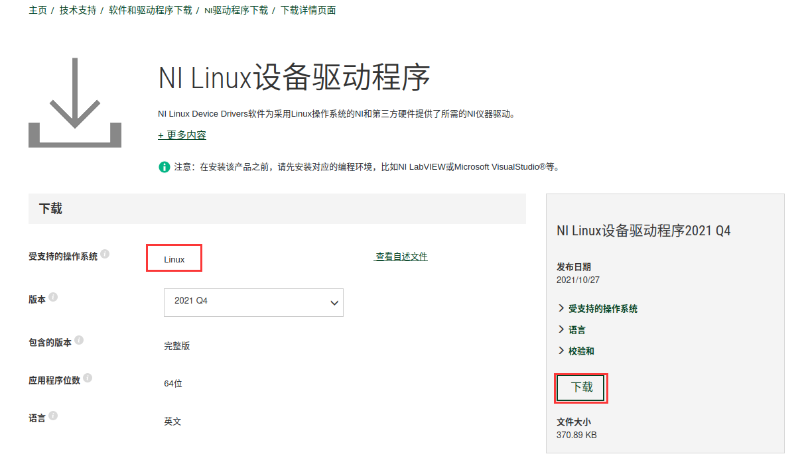Expand 校验和 section in the right panel

point(576,351)
